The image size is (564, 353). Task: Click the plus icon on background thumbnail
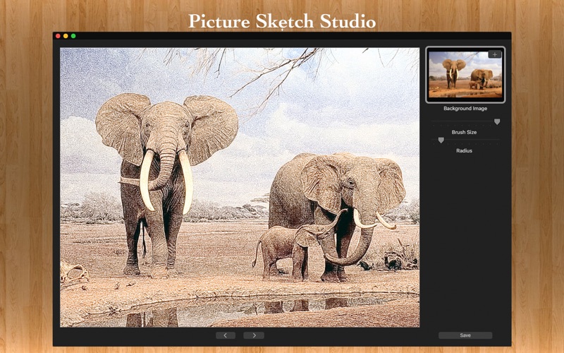(495, 54)
